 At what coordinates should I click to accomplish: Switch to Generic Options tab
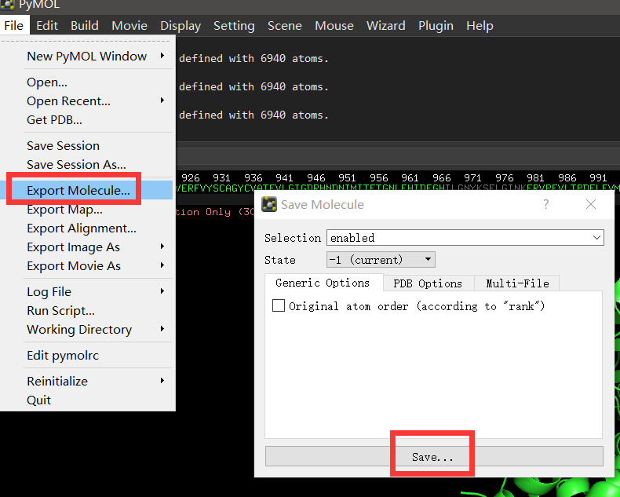323,283
